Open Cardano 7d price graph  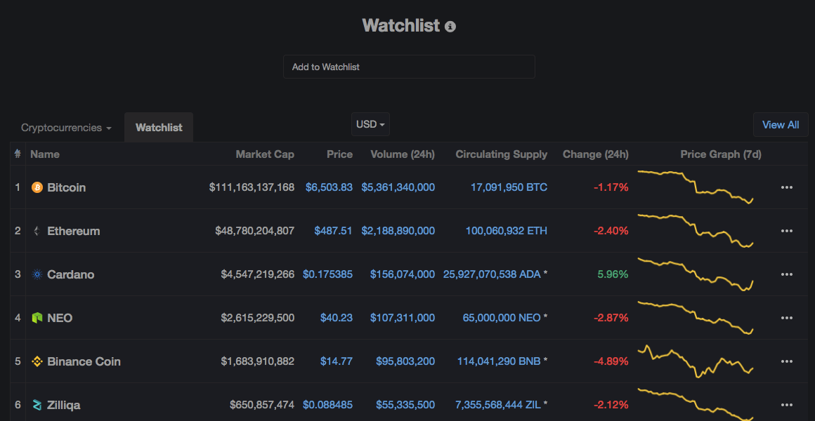coord(696,274)
